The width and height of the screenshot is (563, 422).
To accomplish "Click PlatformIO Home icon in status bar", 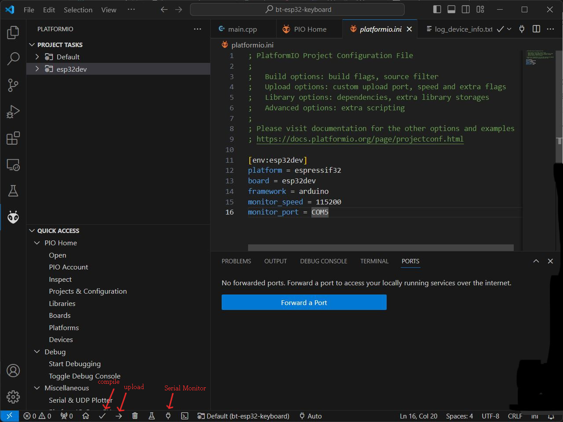I will click(x=86, y=416).
